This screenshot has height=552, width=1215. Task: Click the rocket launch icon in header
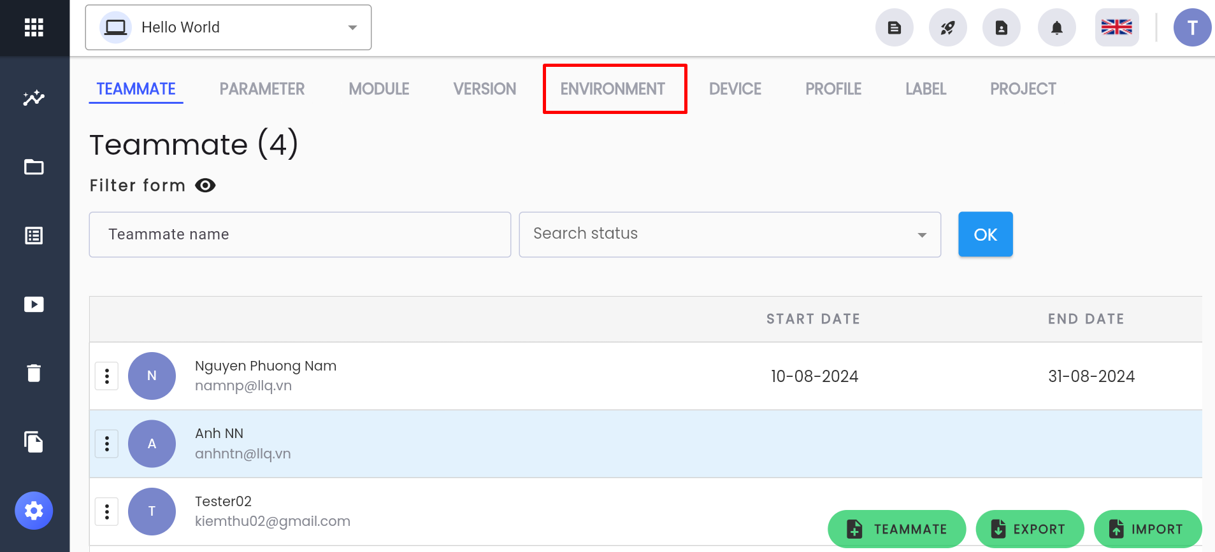click(x=948, y=27)
